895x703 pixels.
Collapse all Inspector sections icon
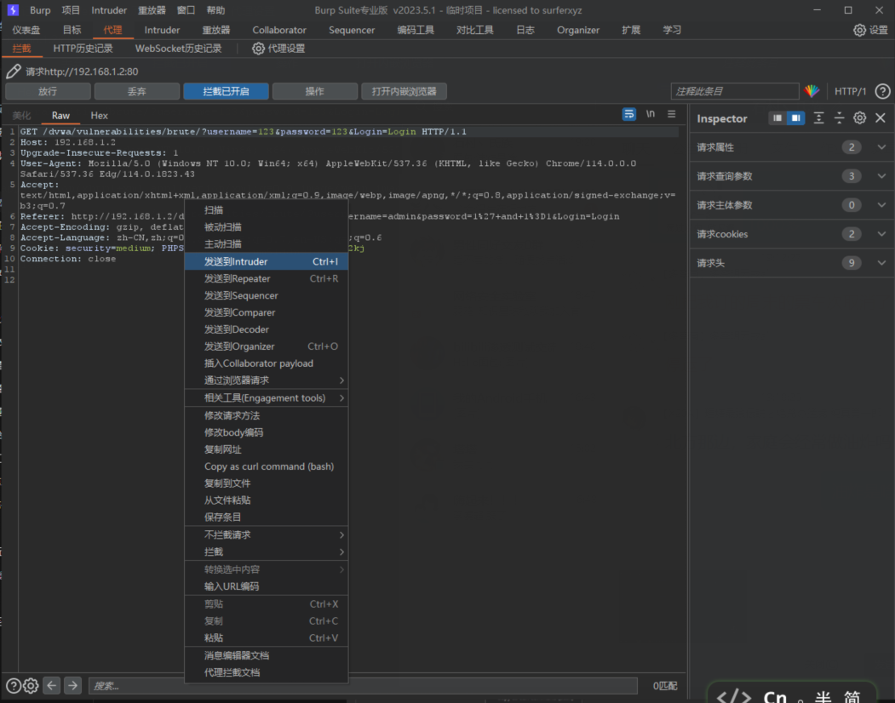tap(839, 118)
